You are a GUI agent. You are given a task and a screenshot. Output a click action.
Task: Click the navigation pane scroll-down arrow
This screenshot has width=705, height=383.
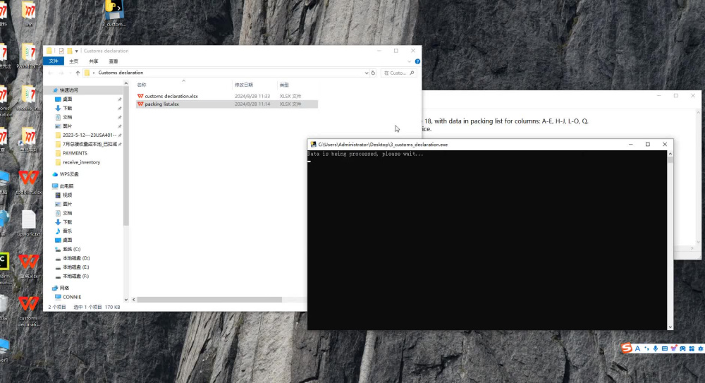126,299
